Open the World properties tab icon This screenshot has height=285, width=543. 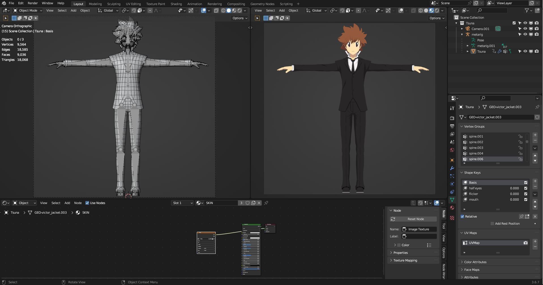452,150
